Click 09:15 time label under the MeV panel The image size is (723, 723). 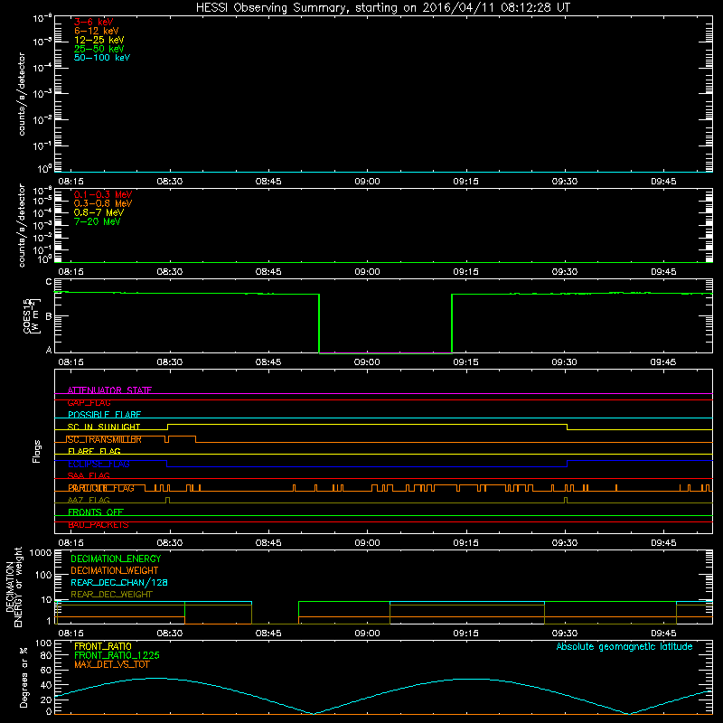[x=466, y=272]
